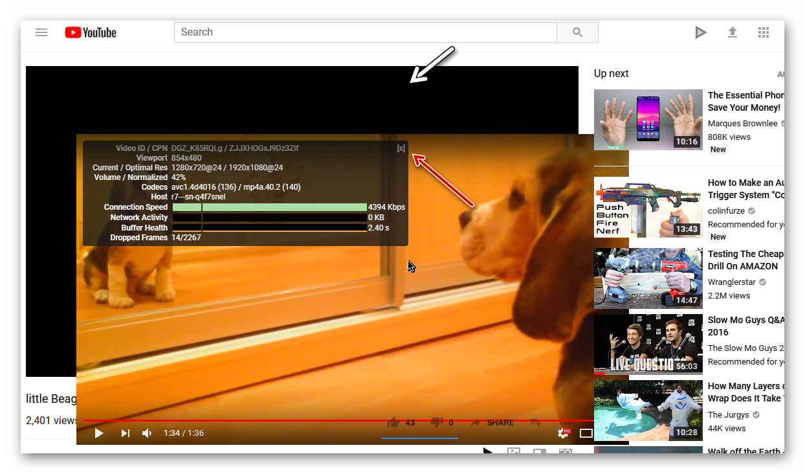
Task: Open the Nerf trigger system video thumbnail
Action: pos(648,207)
